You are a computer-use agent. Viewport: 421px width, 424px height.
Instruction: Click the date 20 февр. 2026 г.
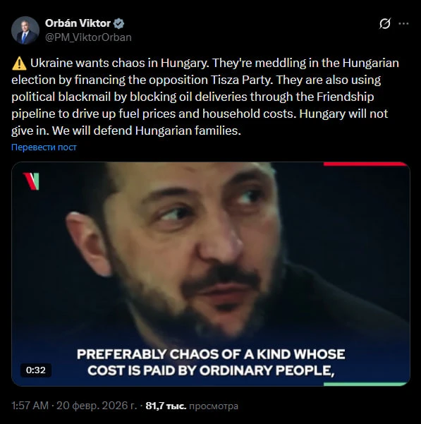[x=97, y=406]
